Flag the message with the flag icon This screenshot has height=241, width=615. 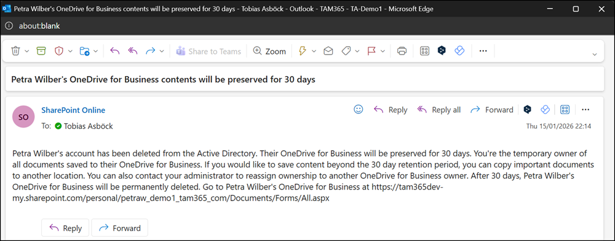point(371,51)
